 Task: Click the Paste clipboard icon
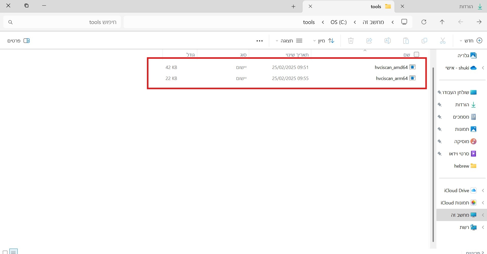[x=406, y=41]
